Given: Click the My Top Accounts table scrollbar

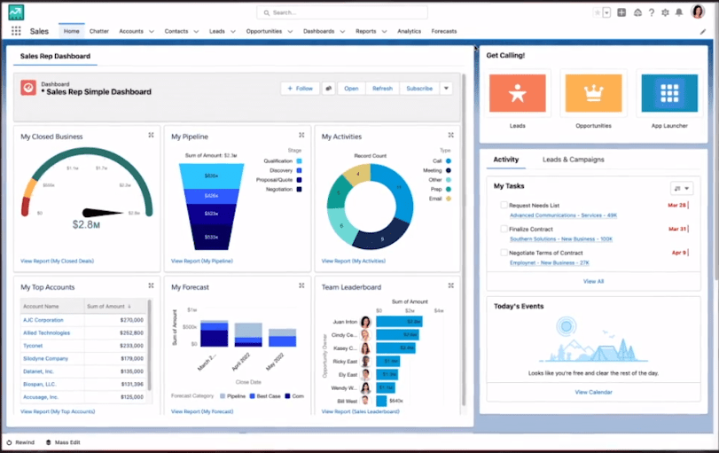Looking at the screenshot, I should pos(149,345).
